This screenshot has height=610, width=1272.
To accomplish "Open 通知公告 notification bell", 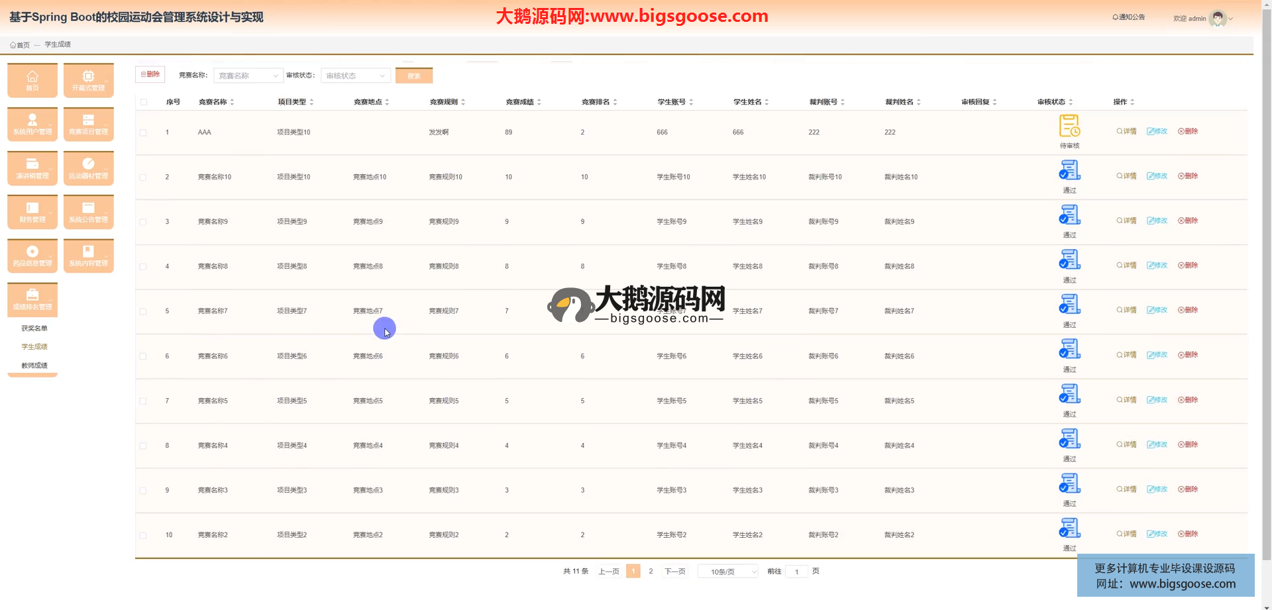I will pos(1128,17).
